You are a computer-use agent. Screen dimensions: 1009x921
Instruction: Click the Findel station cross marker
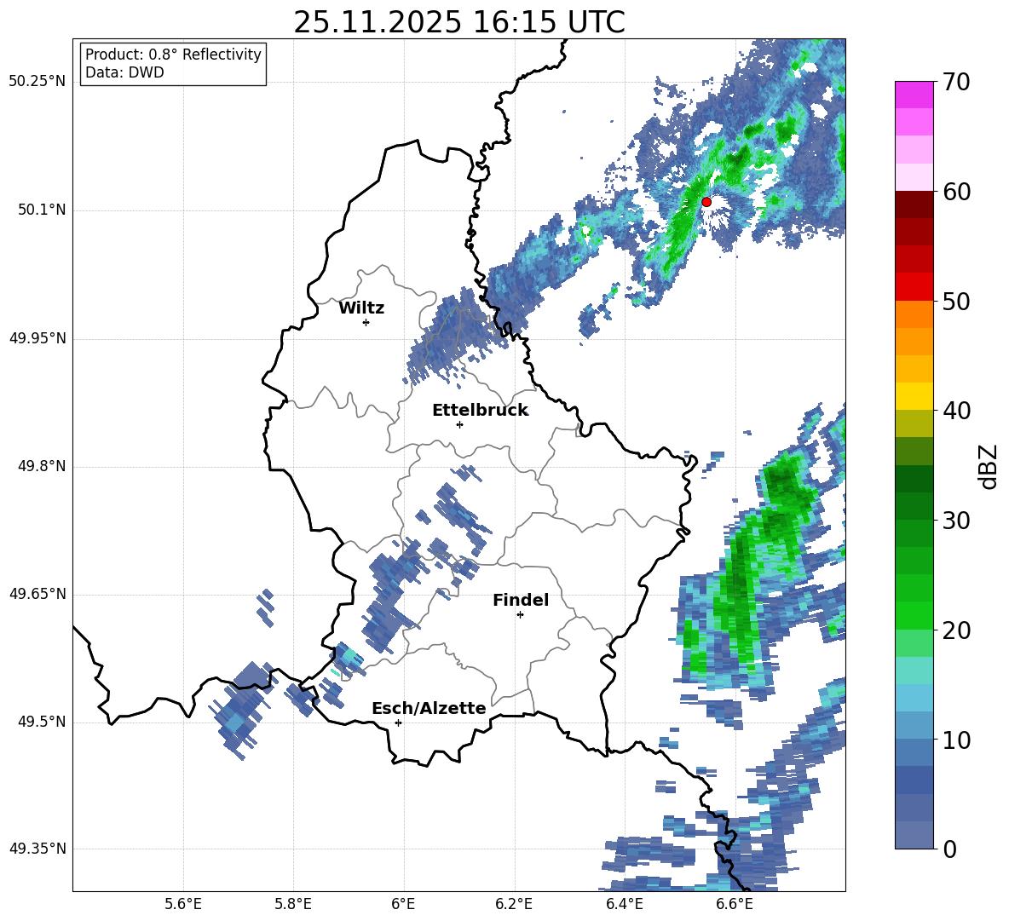(x=520, y=615)
